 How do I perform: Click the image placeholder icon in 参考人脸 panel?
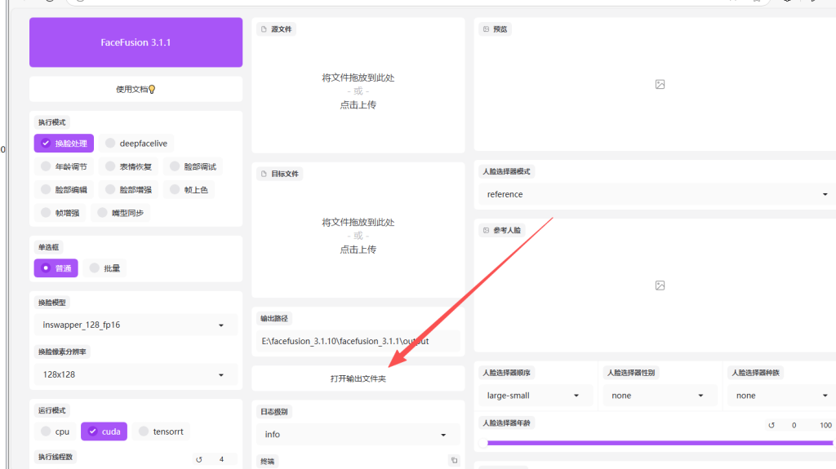click(660, 285)
